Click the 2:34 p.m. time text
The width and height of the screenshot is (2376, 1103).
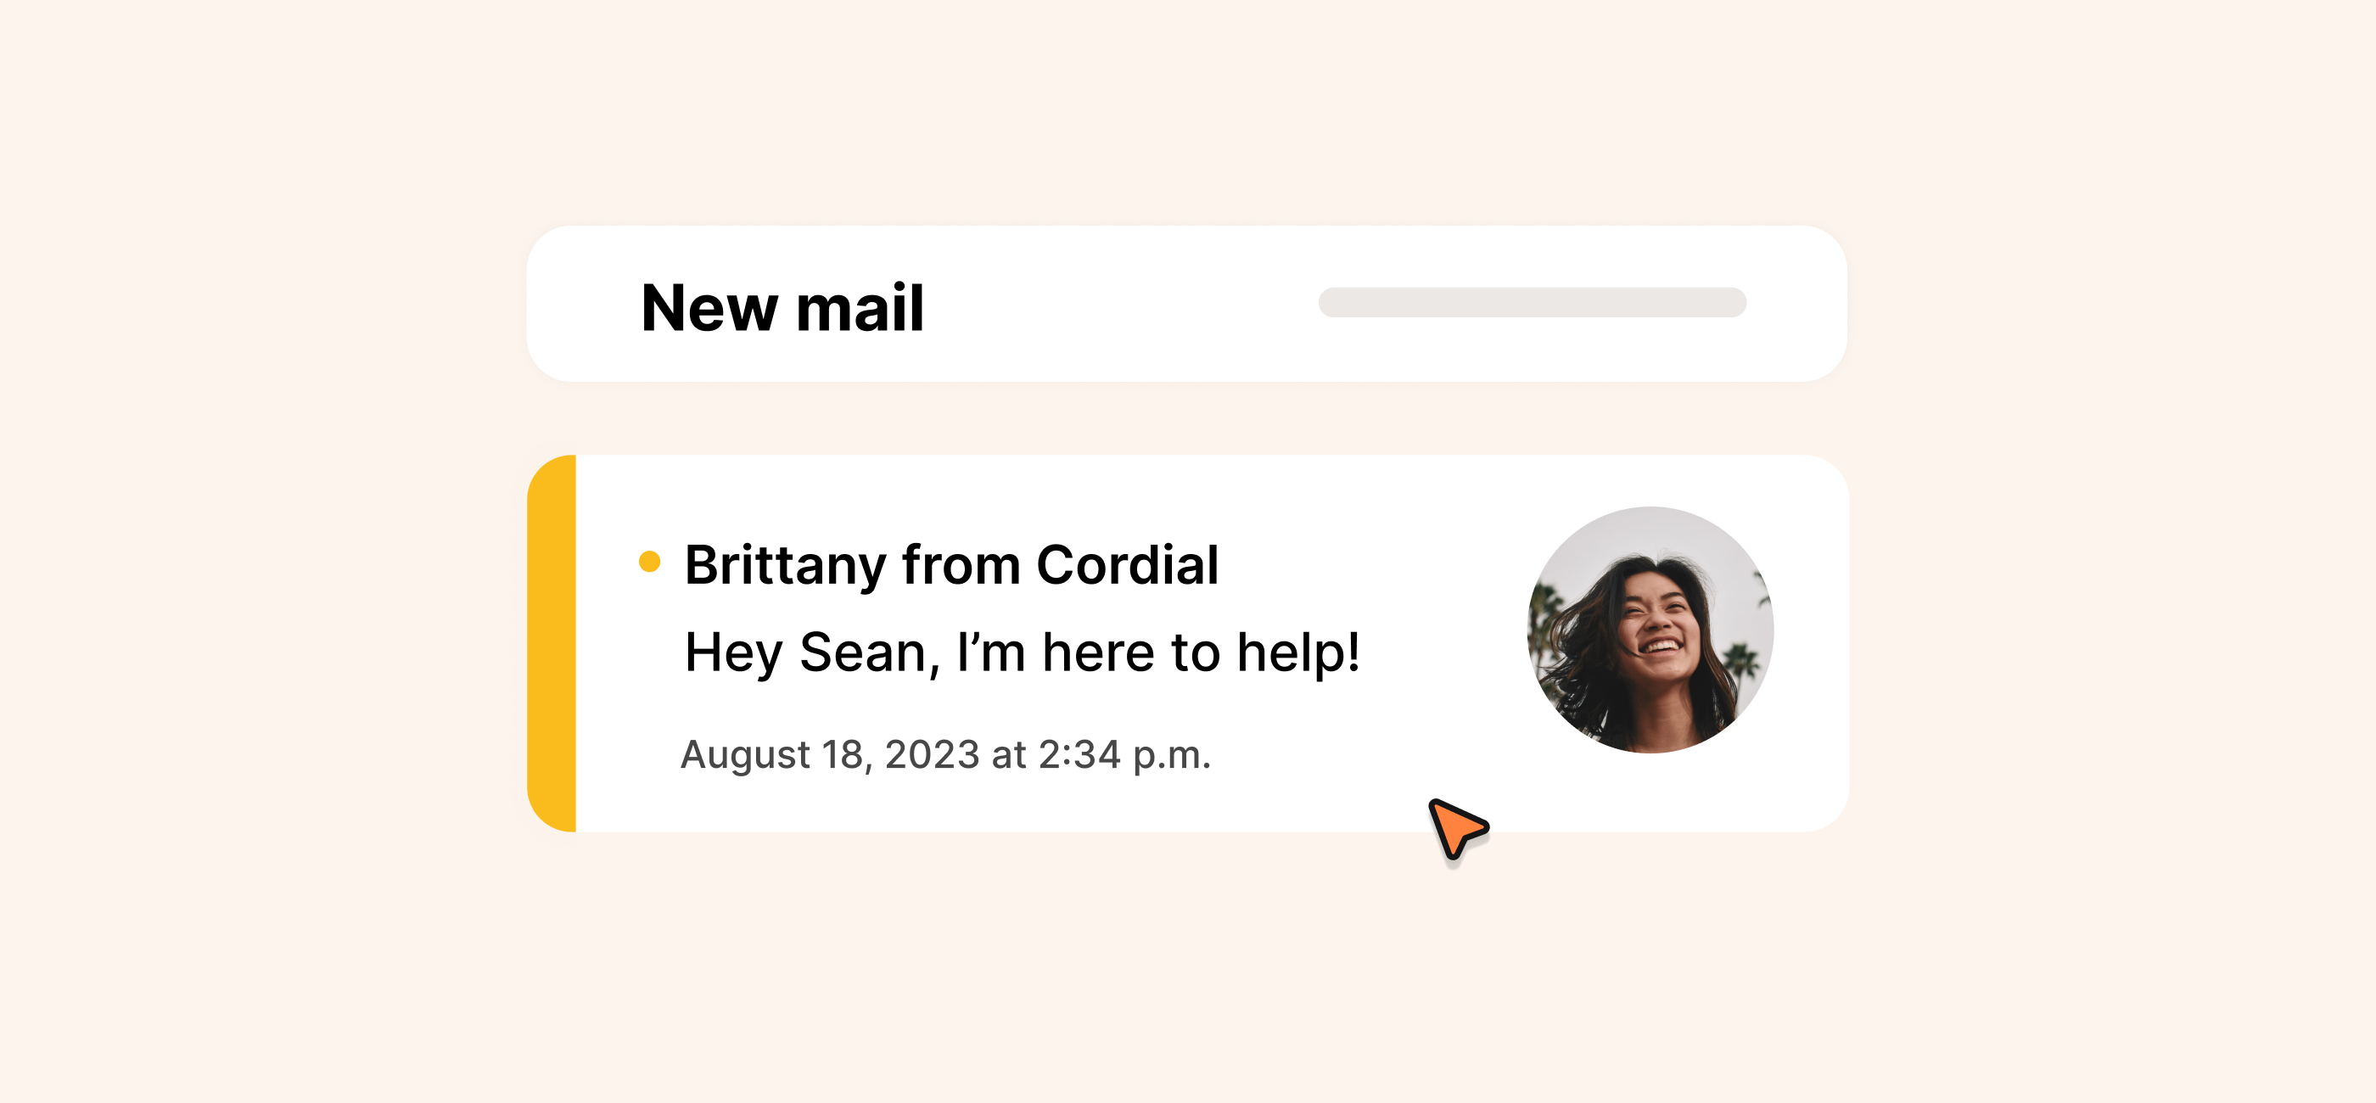(1124, 755)
